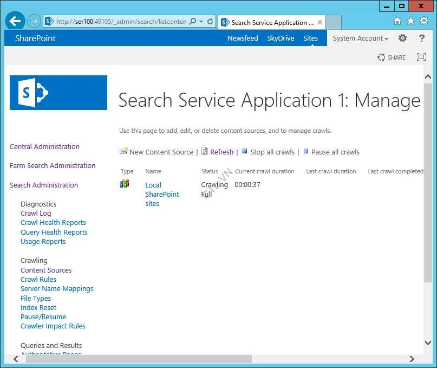Open File Types link

point(36,298)
